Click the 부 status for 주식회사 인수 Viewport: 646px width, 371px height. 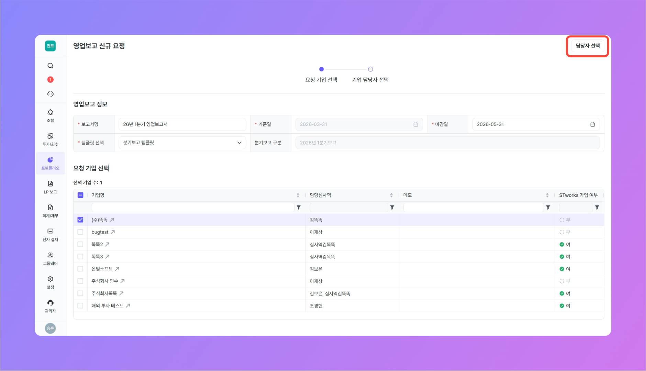pyautogui.click(x=565, y=281)
